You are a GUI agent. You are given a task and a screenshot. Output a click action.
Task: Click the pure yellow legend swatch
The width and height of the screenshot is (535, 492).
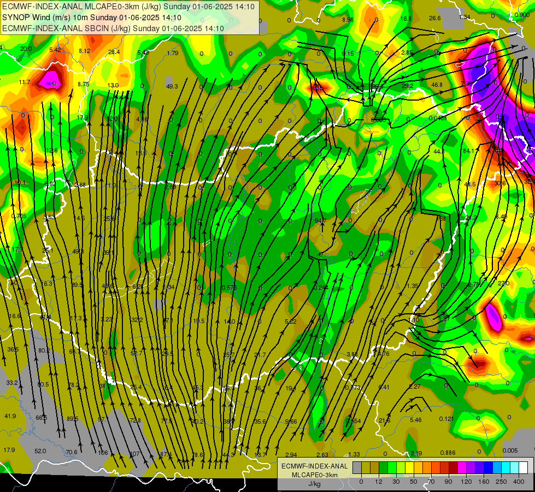409,467
